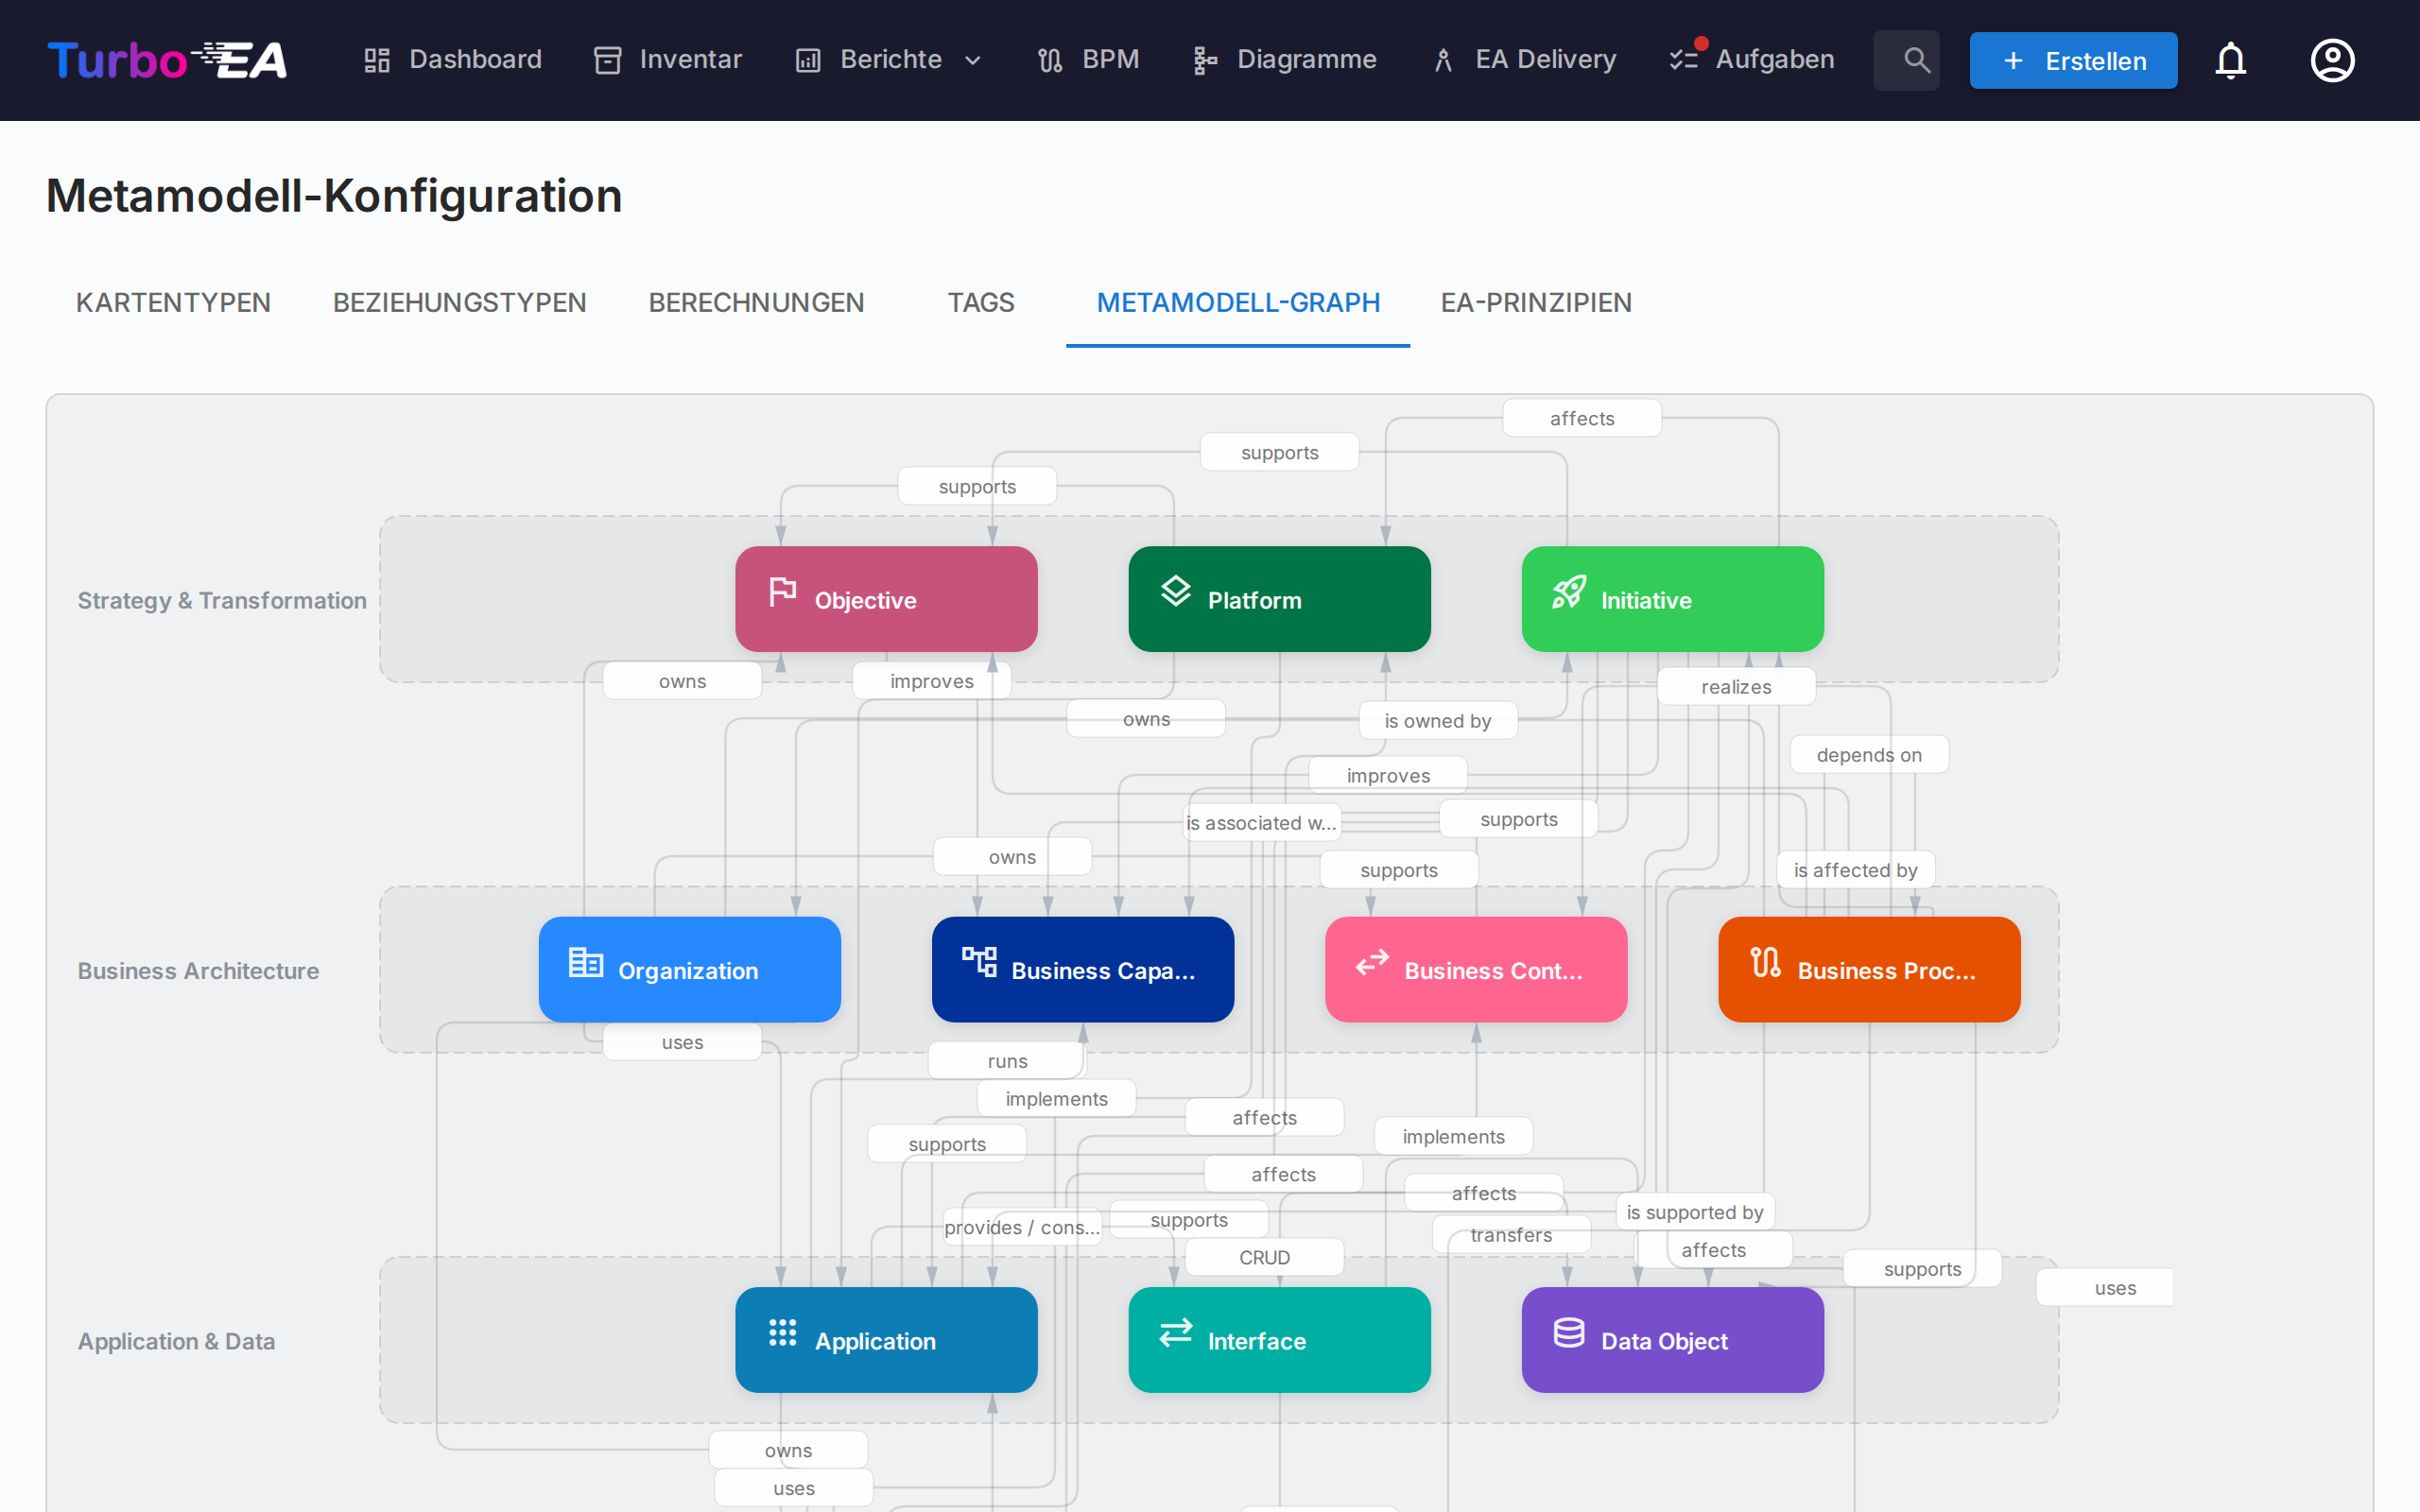
Task: Check notifications via the bell icon
Action: (2231, 60)
